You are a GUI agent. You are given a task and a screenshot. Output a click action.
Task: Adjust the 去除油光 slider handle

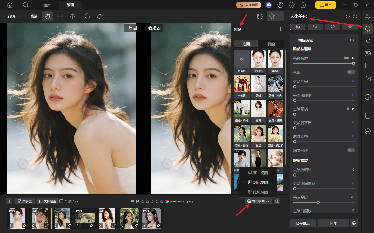coord(295,87)
